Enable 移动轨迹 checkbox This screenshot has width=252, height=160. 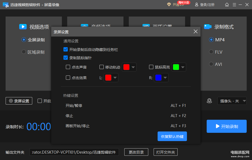[x=102, y=67]
